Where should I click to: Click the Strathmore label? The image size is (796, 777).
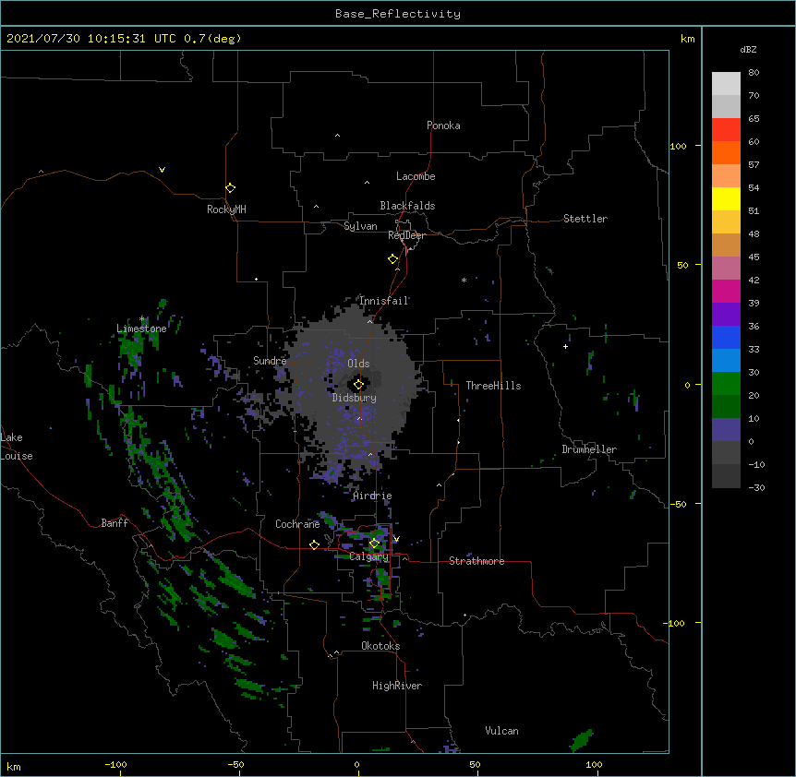(x=476, y=561)
